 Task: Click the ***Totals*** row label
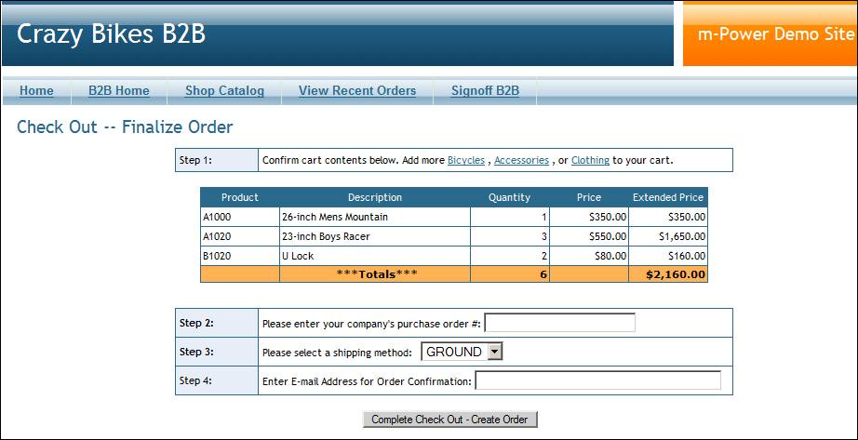[375, 274]
